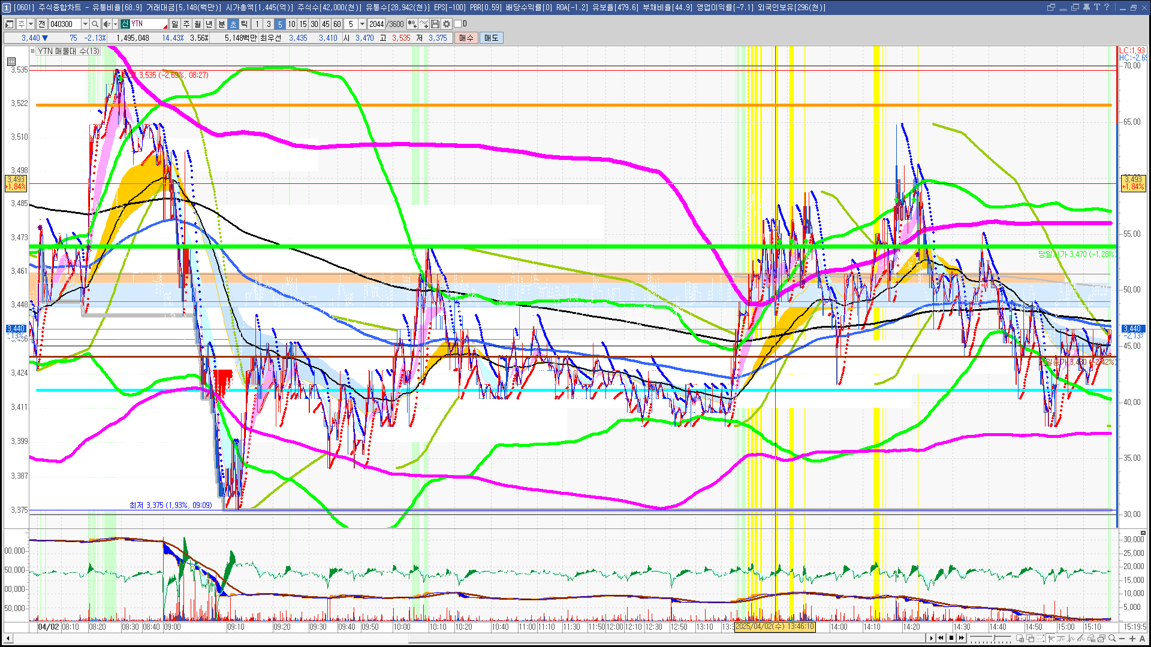Adjust the playback speed slider at bottom
The height and width of the screenshot is (647, 1151).
(994, 637)
